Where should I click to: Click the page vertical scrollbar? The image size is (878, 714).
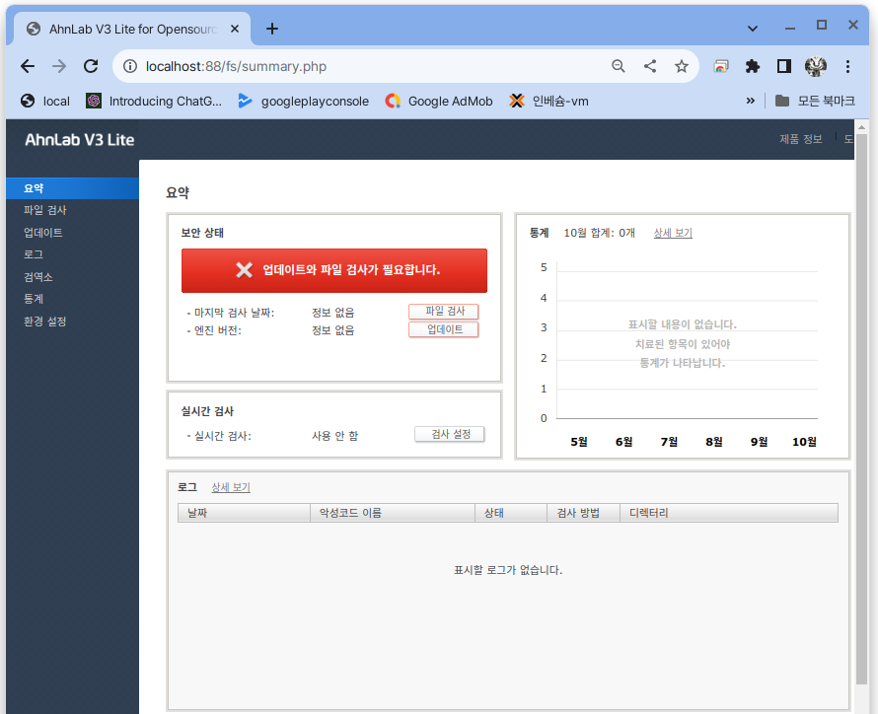(x=861, y=408)
